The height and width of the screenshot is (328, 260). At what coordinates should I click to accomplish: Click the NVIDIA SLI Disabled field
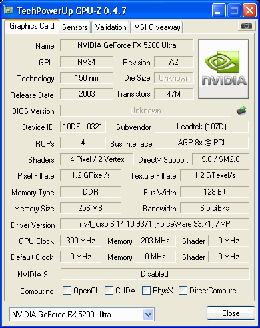coord(155,274)
